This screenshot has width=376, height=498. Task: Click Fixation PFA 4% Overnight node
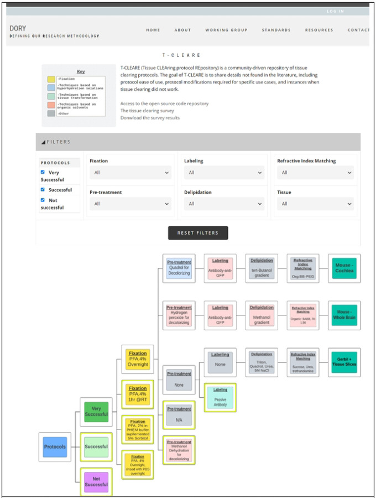click(138, 357)
